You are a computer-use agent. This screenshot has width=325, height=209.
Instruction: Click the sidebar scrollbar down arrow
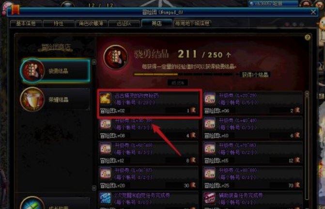[x=94, y=188]
